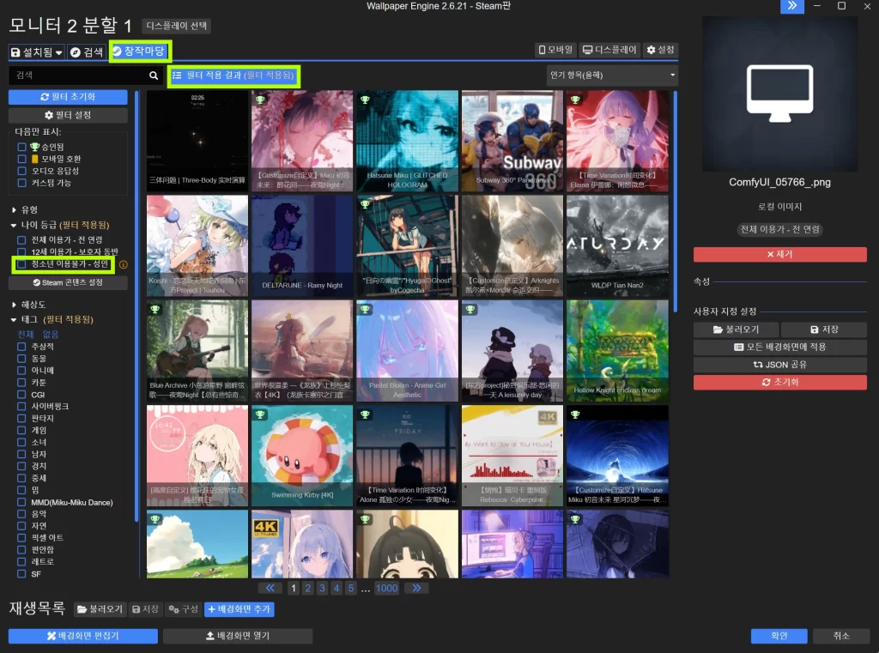The width and height of the screenshot is (879, 653).
Task: Enable the 승인됨 filter checkbox
Action: click(22, 147)
